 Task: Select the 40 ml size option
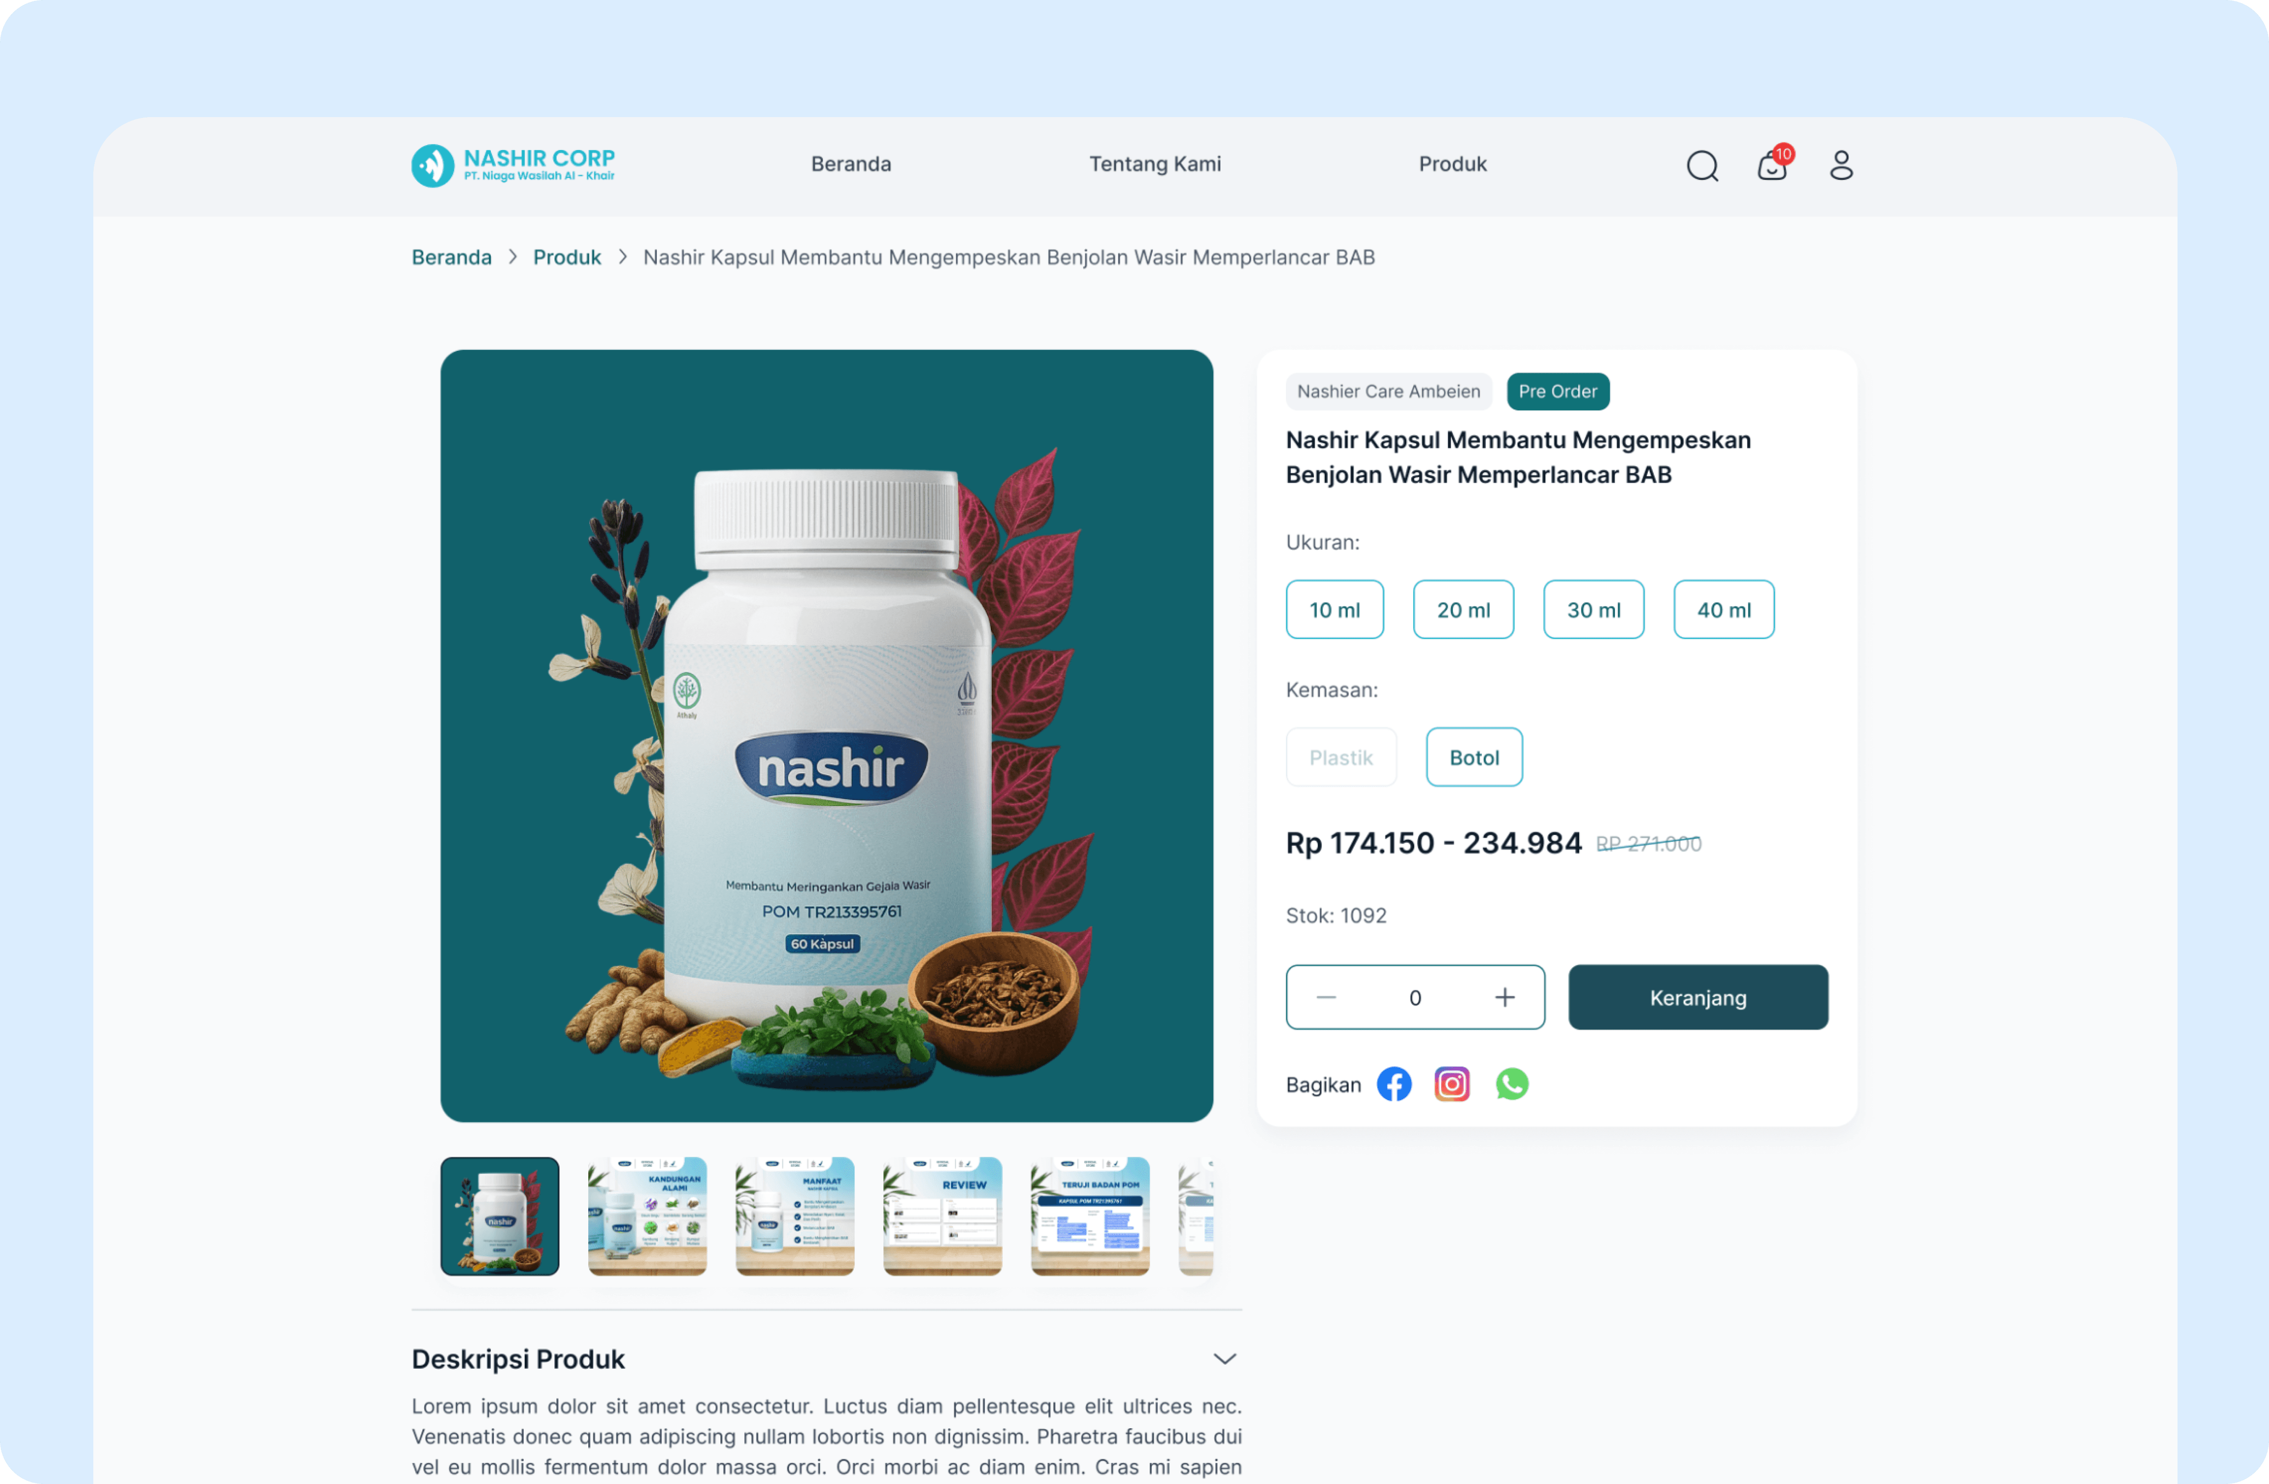(1724, 610)
